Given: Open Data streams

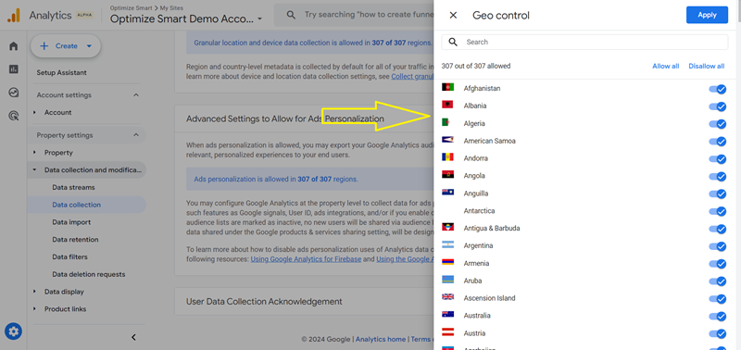Looking at the screenshot, I should pyautogui.click(x=73, y=188).
